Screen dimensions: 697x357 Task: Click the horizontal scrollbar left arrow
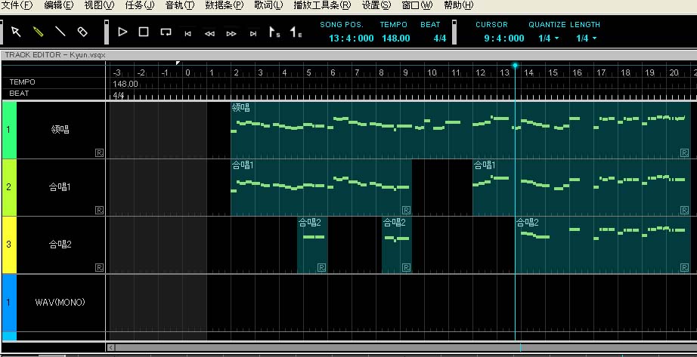pos(110,348)
